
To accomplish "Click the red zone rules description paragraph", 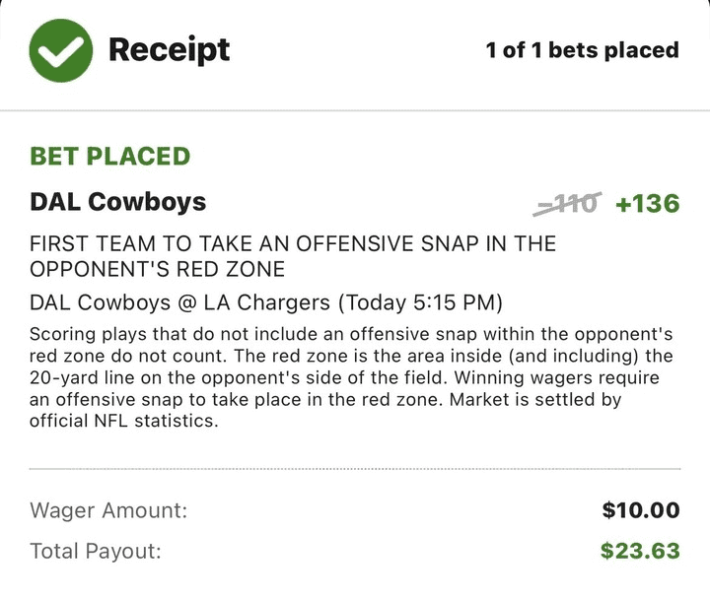I will (x=351, y=377).
